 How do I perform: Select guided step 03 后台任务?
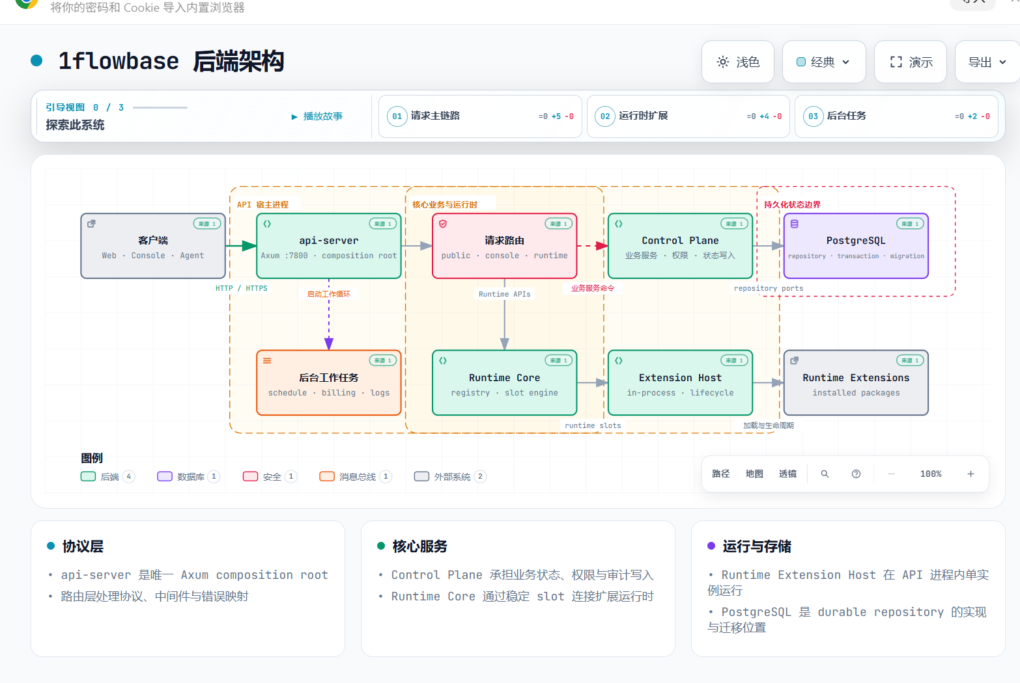coord(896,116)
